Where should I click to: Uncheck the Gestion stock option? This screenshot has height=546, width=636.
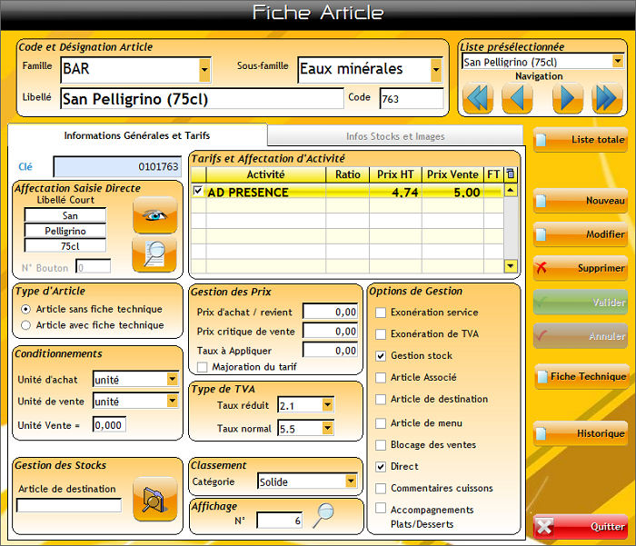coord(381,356)
